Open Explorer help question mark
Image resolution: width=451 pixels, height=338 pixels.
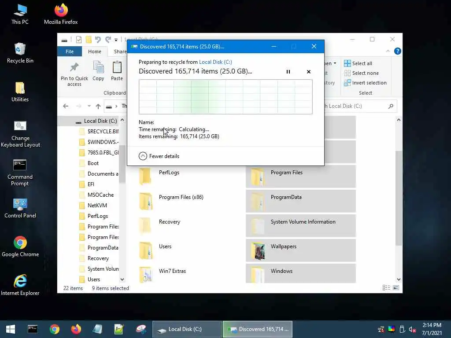[x=398, y=51]
